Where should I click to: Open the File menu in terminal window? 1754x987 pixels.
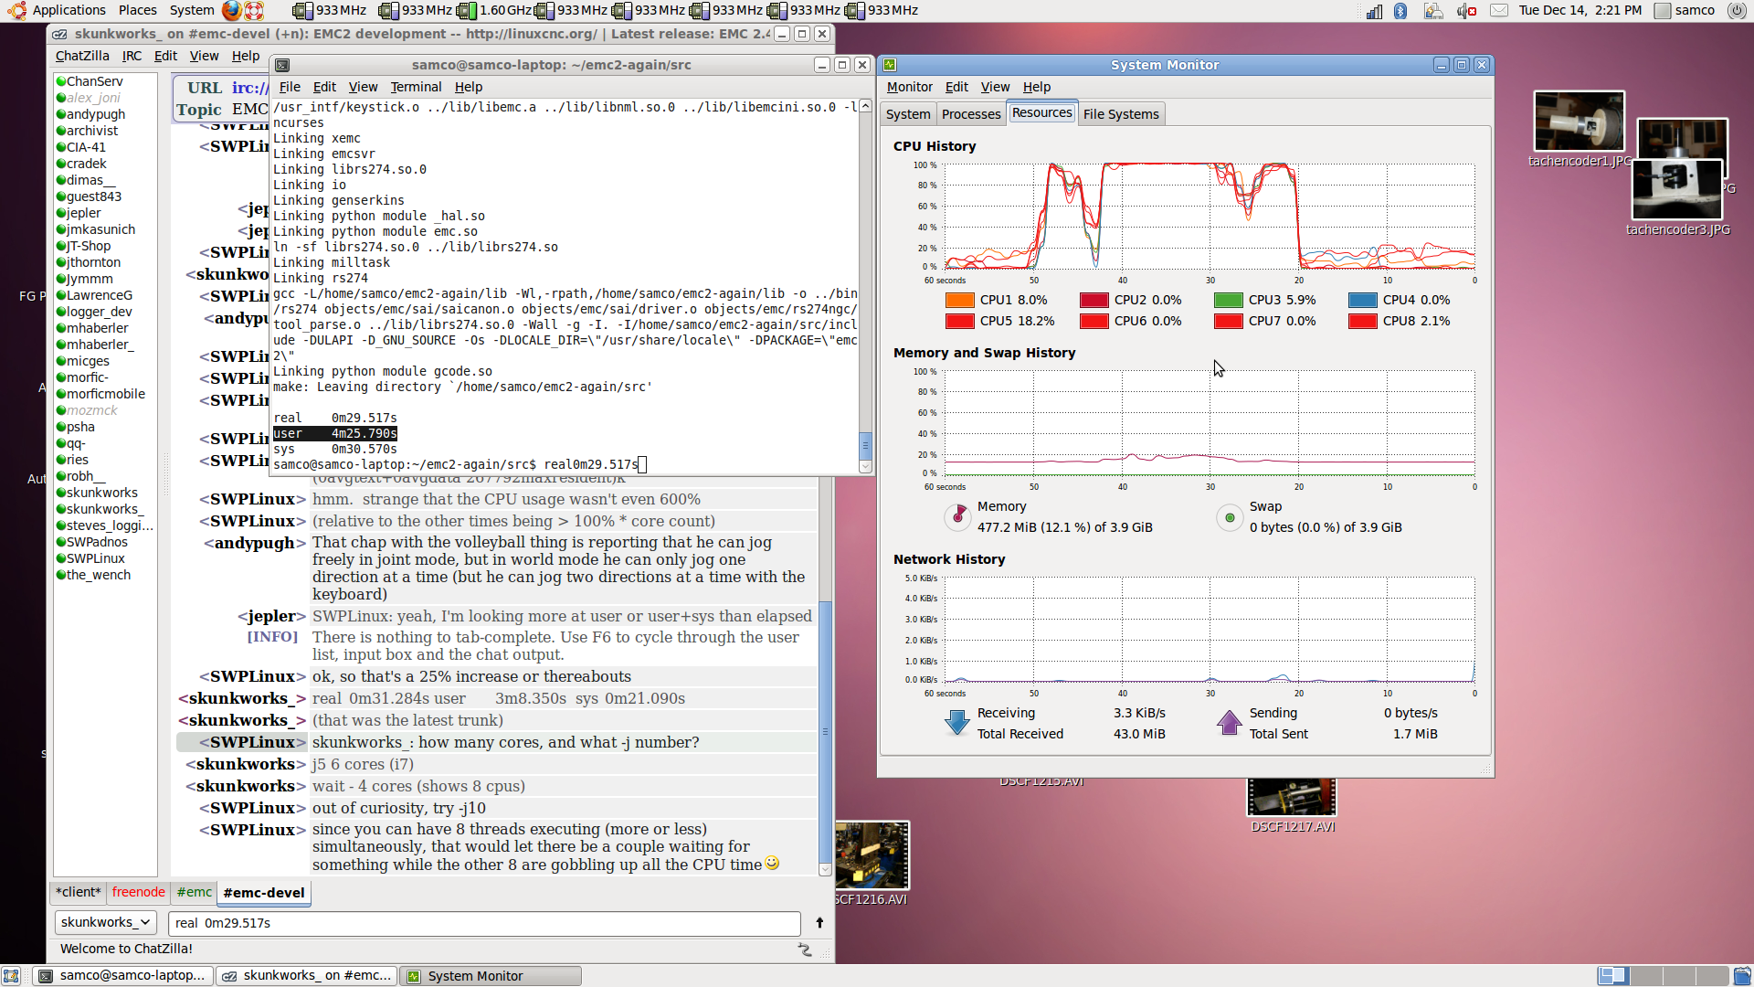290,87
